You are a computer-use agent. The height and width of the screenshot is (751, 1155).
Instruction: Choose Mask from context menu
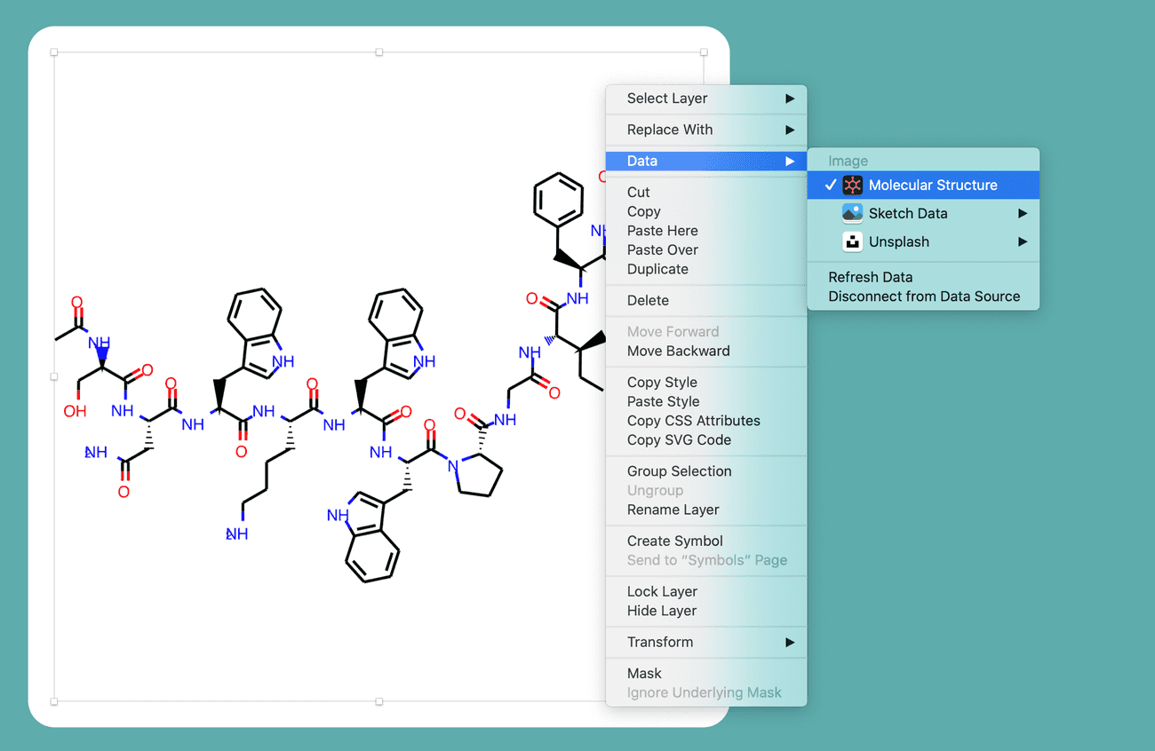pyautogui.click(x=644, y=673)
